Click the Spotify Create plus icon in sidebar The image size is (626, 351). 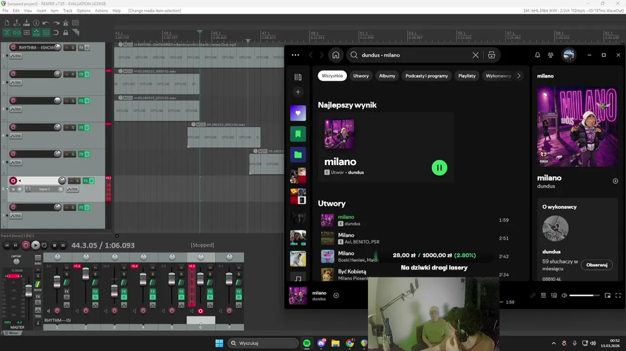tap(298, 92)
